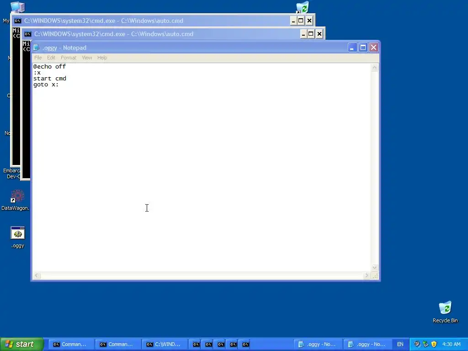Image resolution: width=468 pixels, height=351 pixels.
Task: Select the Recycle Bin desktop icon
Action: pyautogui.click(x=445, y=312)
